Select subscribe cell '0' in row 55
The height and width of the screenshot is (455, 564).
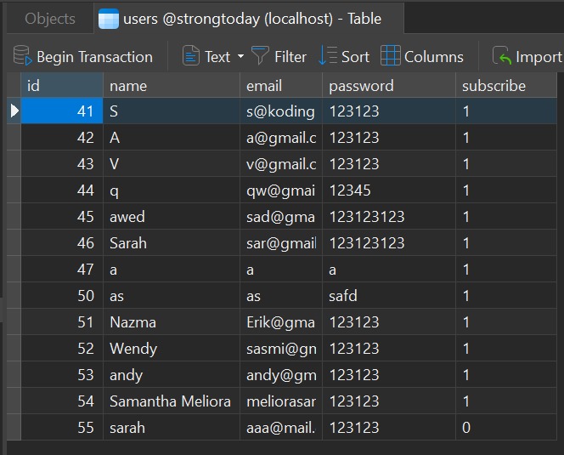506,428
